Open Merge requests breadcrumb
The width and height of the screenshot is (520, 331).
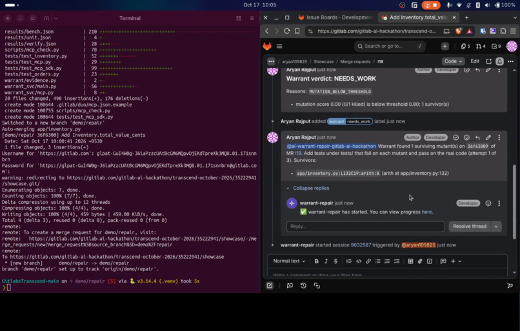355,62
